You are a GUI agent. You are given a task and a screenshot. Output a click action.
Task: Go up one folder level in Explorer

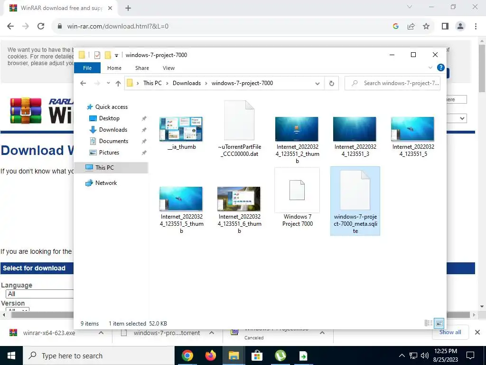pos(118,83)
